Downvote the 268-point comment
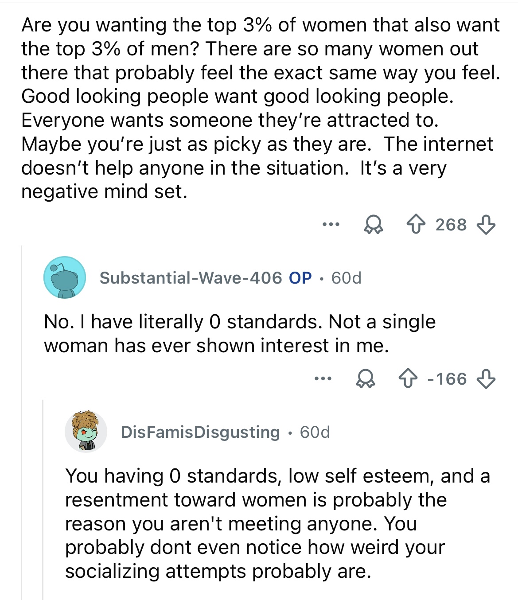The height and width of the screenshot is (600, 518). (485, 225)
